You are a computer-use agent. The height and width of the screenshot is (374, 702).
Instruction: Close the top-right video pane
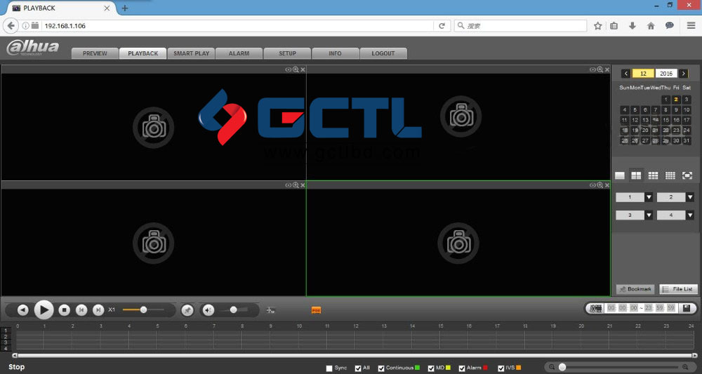607,69
